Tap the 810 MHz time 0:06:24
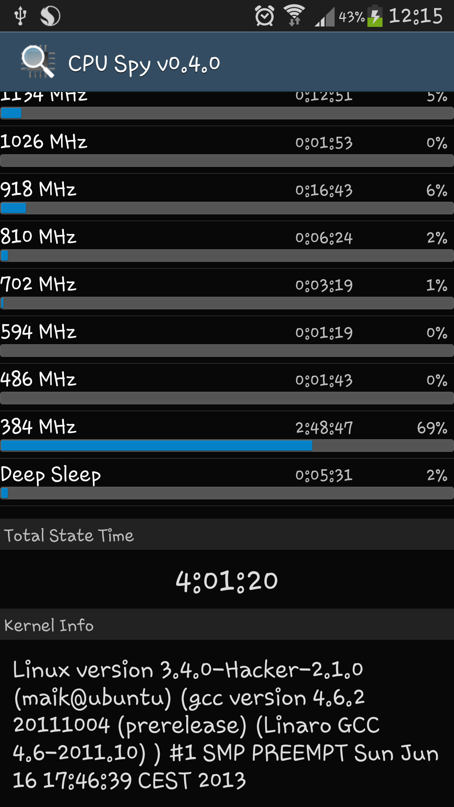Image resolution: width=454 pixels, height=807 pixels. [324, 238]
